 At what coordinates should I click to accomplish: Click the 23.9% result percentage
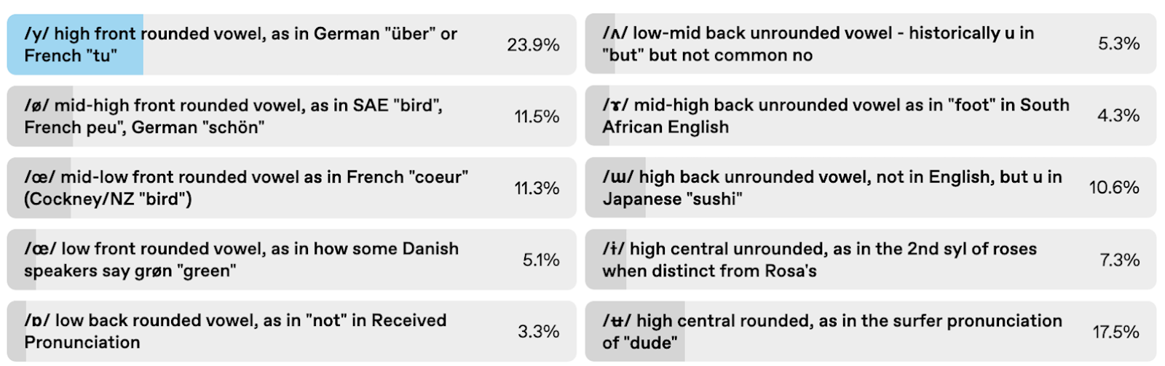click(x=533, y=45)
